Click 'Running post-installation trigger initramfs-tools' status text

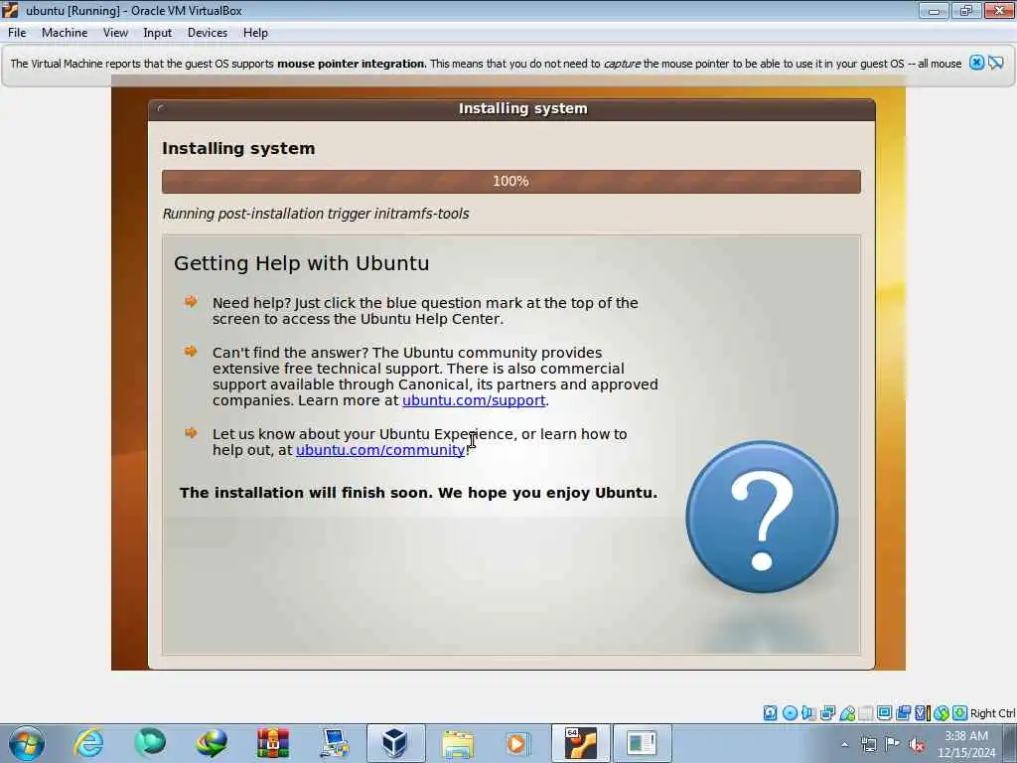(x=316, y=214)
